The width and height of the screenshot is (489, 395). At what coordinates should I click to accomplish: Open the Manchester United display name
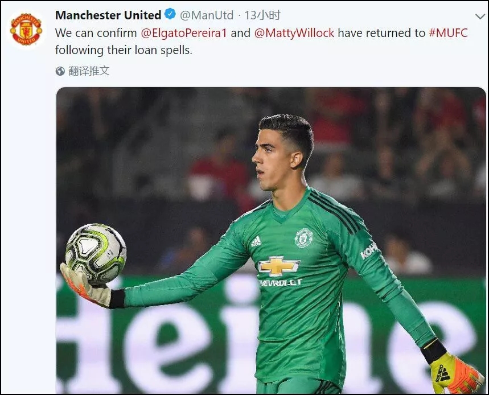click(108, 15)
